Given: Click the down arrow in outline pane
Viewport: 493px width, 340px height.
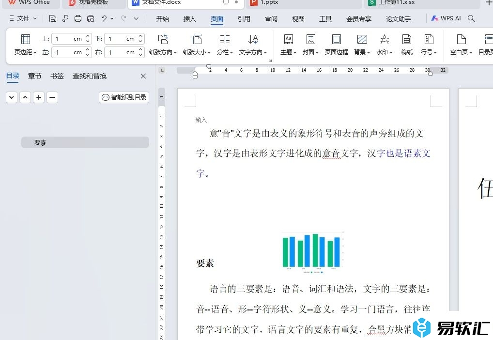Looking at the screenshot, I should pyautogui.click(x=12, y=97).
